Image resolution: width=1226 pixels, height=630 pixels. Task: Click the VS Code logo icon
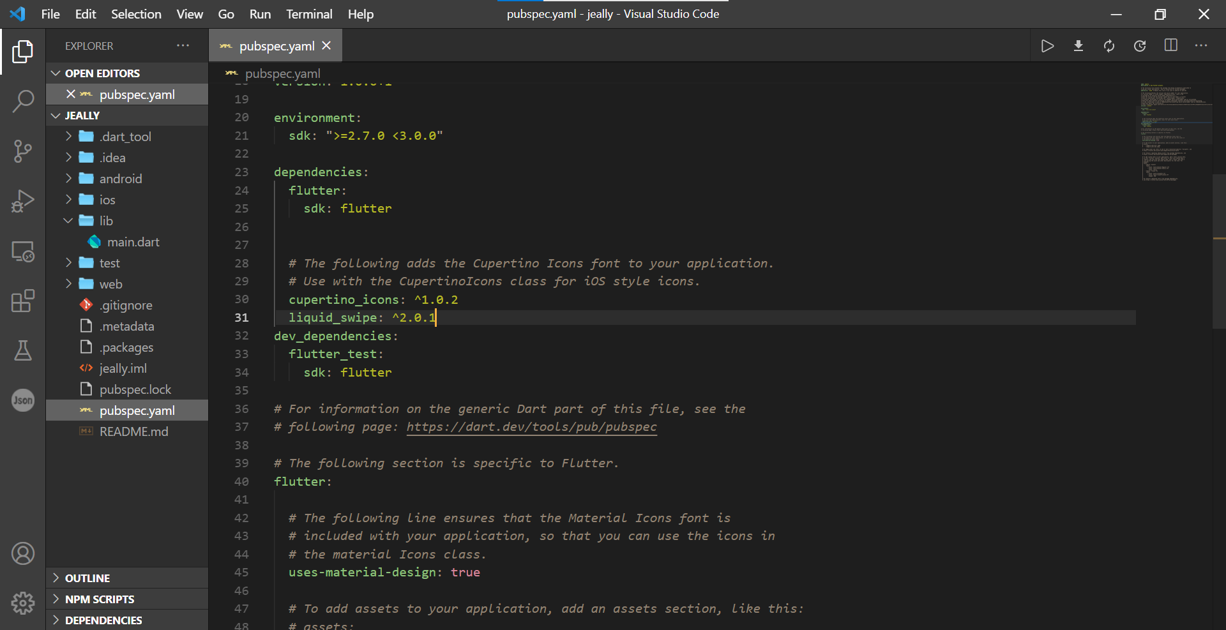(x=18, y=14)
